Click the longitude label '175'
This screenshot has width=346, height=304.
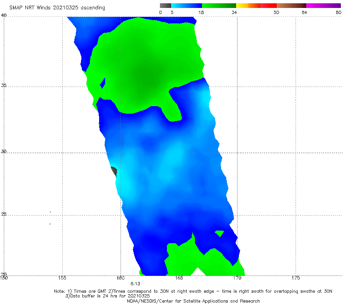point(296,278)
